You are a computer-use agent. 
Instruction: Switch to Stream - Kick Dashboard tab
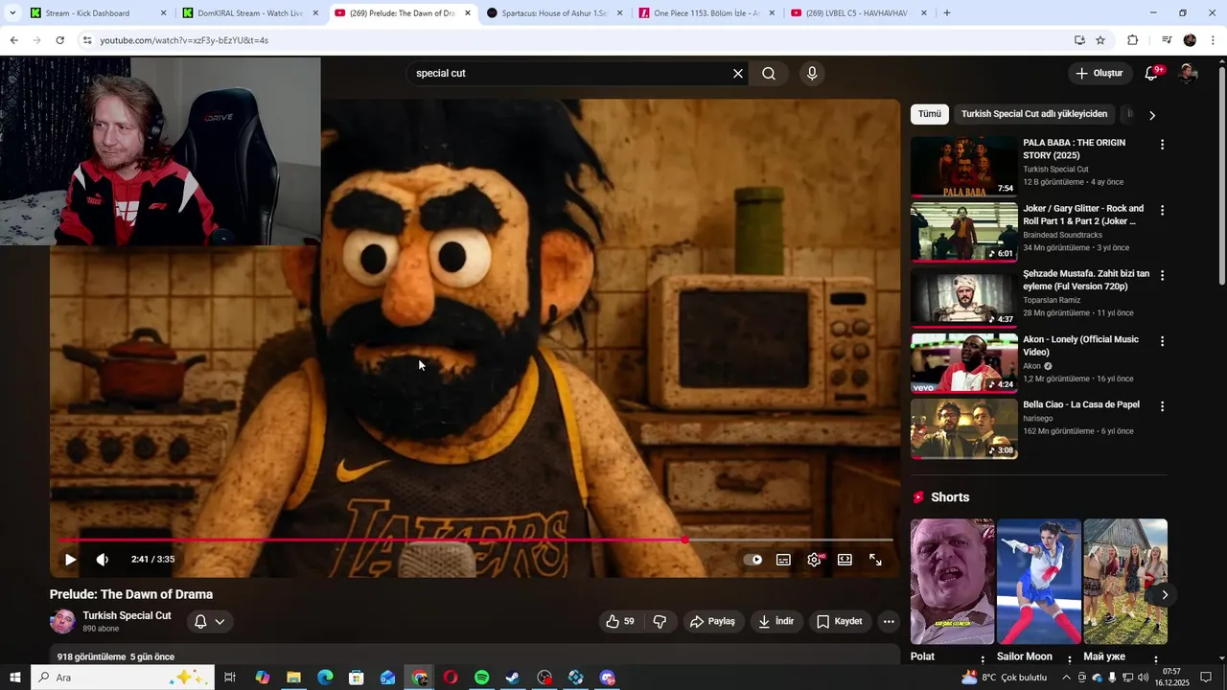click(98, 13)
